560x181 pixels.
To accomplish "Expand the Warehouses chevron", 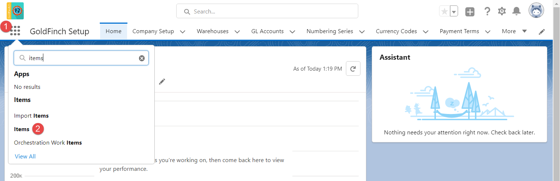I will pyautogui.click(x=237, y=32).
